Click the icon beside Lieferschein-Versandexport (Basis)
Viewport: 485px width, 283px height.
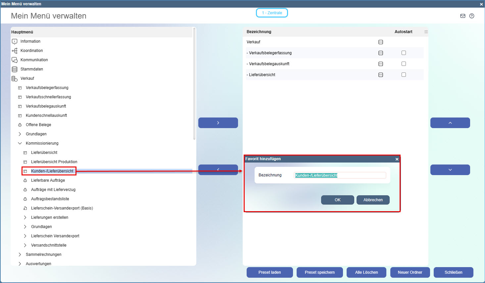tap(25, 208)
